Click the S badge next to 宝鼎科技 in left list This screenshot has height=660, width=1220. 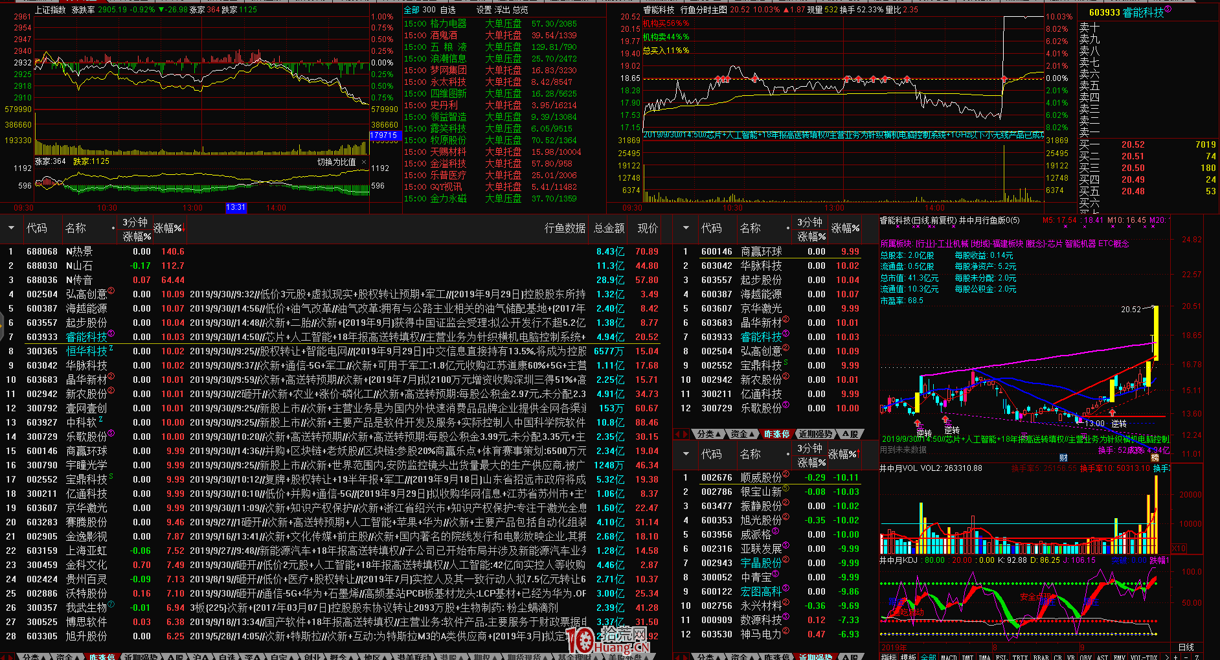[111, 477]
